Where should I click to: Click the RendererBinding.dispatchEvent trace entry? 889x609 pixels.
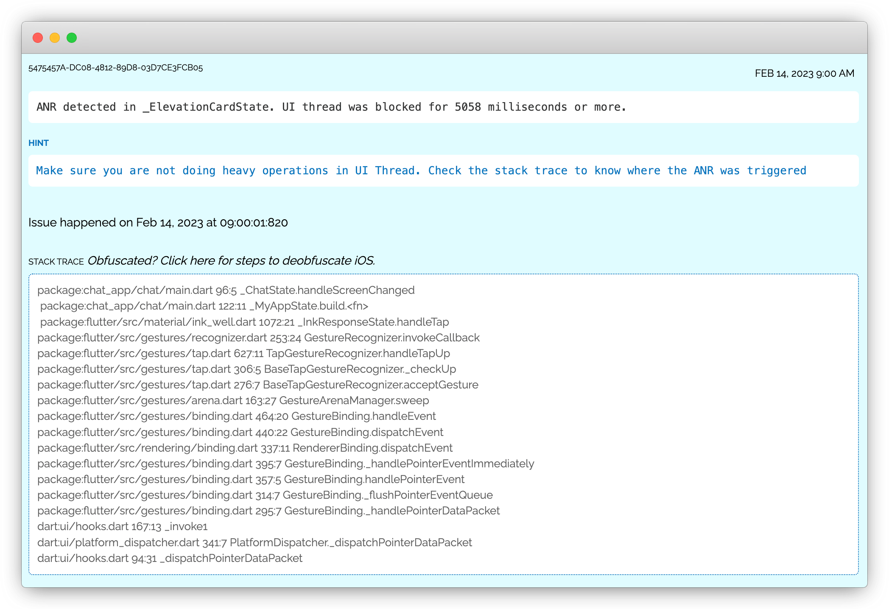(245, 448)
